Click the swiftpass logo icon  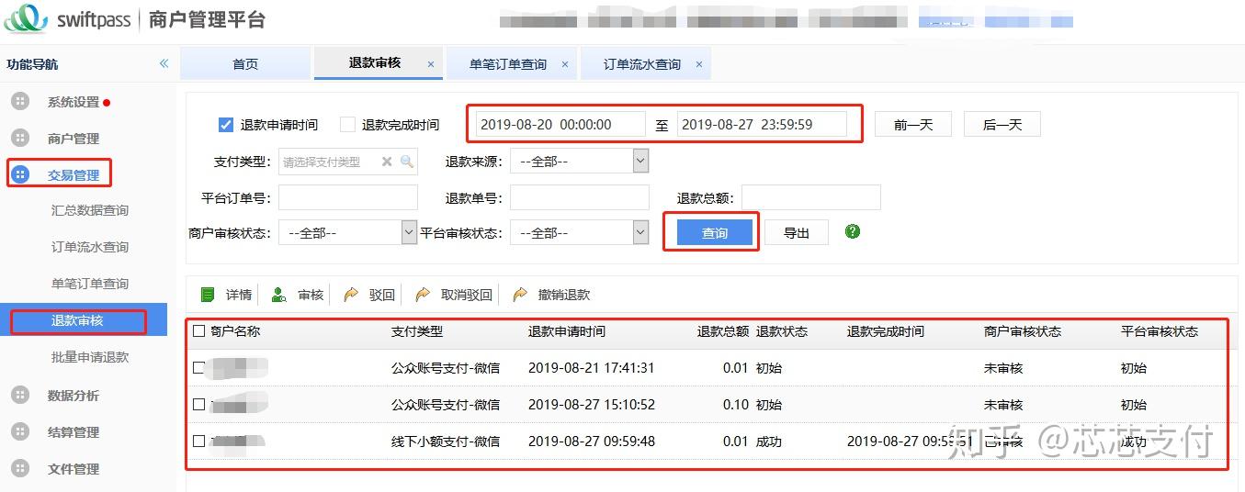pyautogui.click(x=25, y=20)
